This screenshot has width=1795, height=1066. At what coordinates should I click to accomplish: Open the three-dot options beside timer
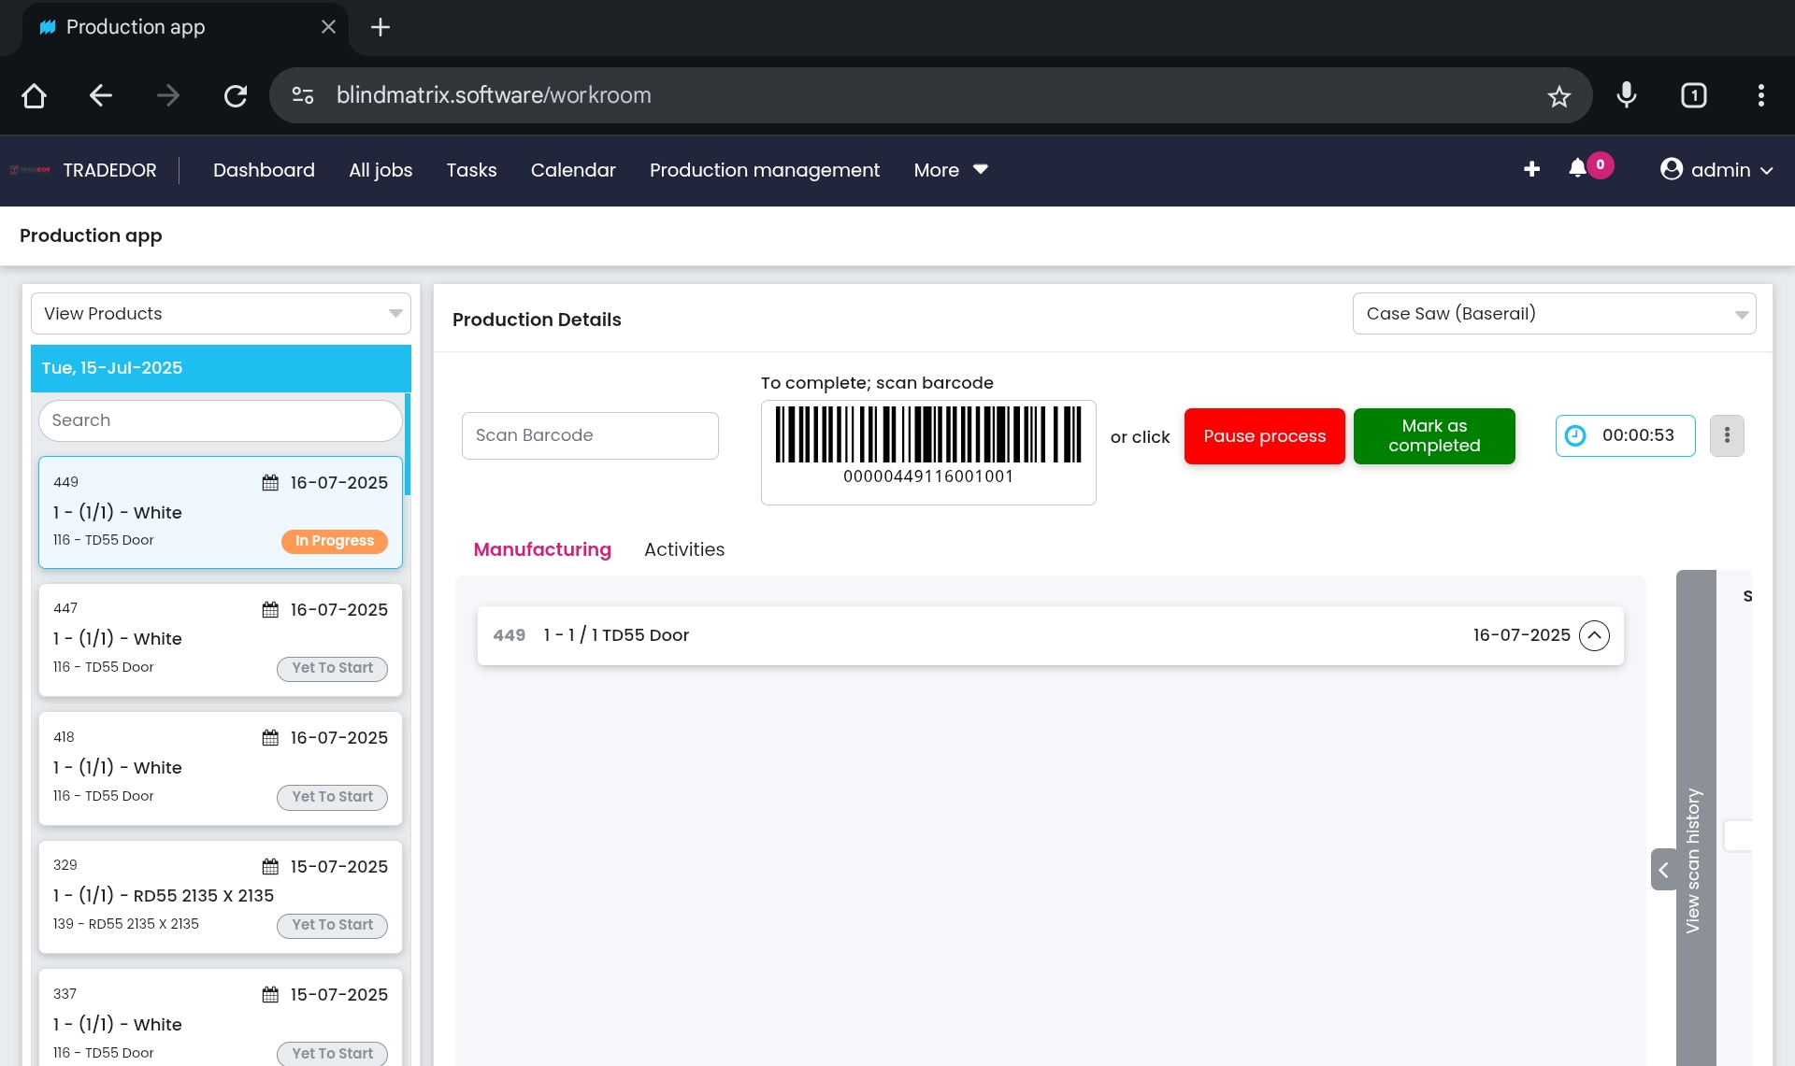click(x=1727, y=435)
